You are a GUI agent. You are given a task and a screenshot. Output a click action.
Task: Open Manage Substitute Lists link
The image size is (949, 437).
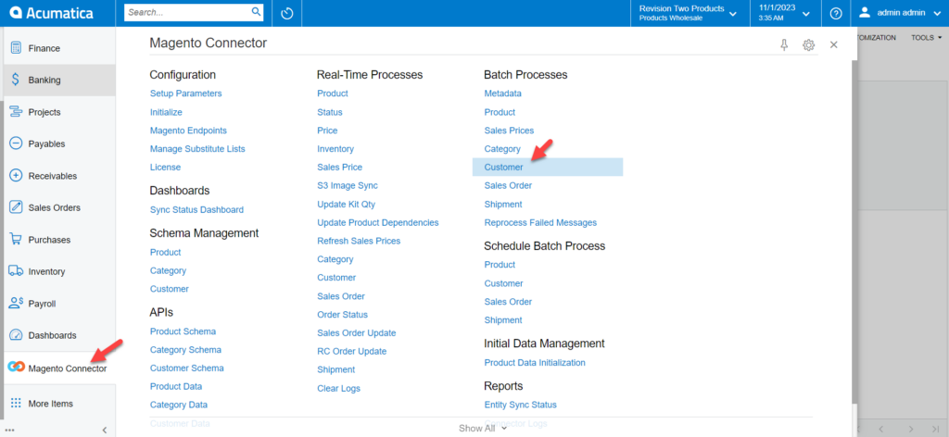pyautogui.click(x=197, y=149)
